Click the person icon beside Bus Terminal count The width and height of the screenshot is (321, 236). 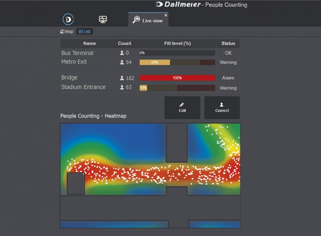point(122,53)
